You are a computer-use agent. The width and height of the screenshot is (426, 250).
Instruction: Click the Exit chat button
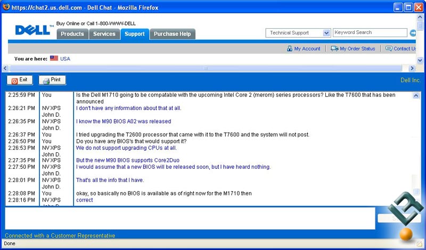(x=20, y=80)
